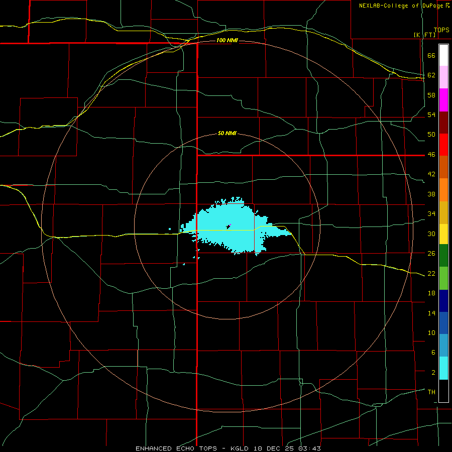Click the 46 legend value
Viewport: 452px width, 452px height.
click(x=431, y=155)
